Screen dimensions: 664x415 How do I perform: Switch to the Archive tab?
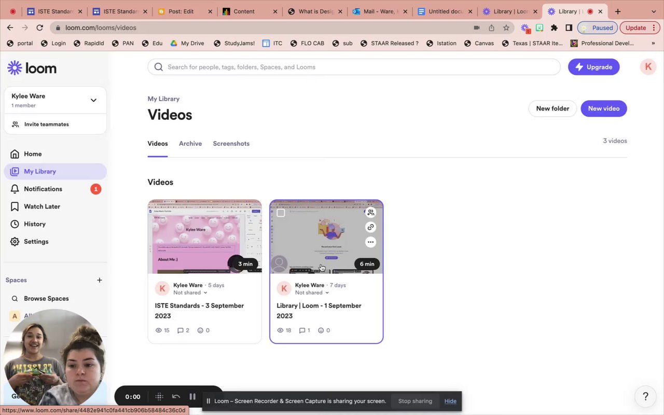click(190, 144)
